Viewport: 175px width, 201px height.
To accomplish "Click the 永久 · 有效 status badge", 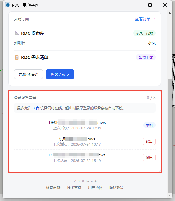I will coord(144,33).
